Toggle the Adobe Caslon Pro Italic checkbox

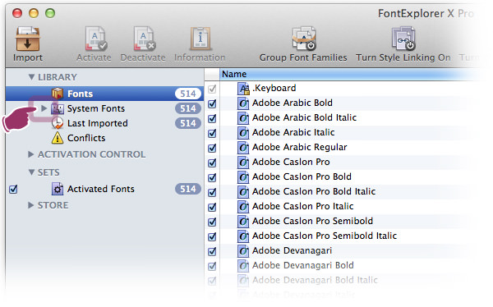(212, 207)
